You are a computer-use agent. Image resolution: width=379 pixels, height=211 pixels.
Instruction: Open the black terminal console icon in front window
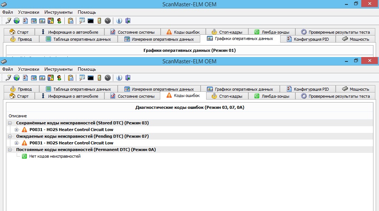(90, 78)
